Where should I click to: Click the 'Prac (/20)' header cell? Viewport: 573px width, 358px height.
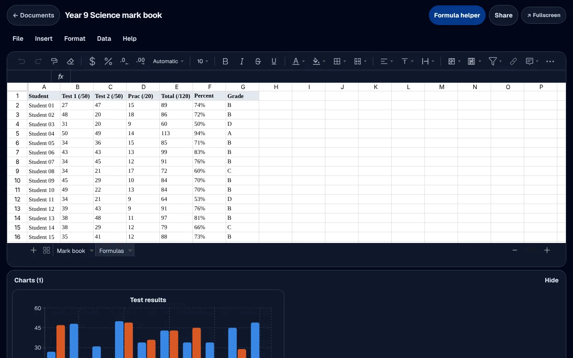(x=143, y=96)
